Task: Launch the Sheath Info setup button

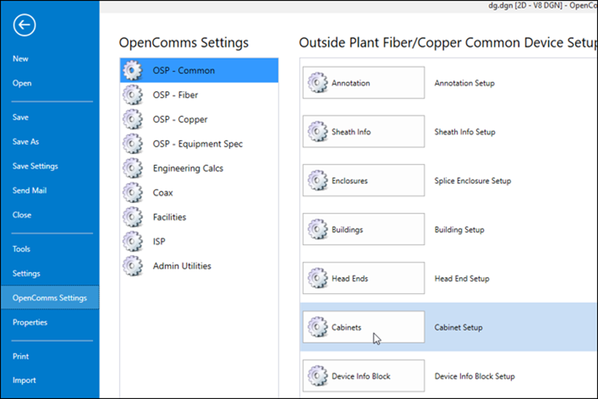Action: 363,132
